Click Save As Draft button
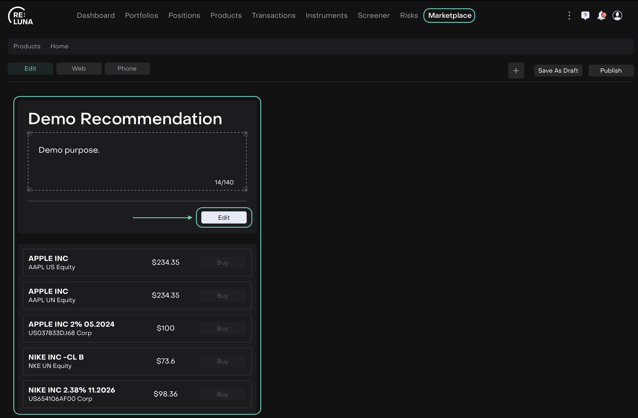 [x=558, y=71]
